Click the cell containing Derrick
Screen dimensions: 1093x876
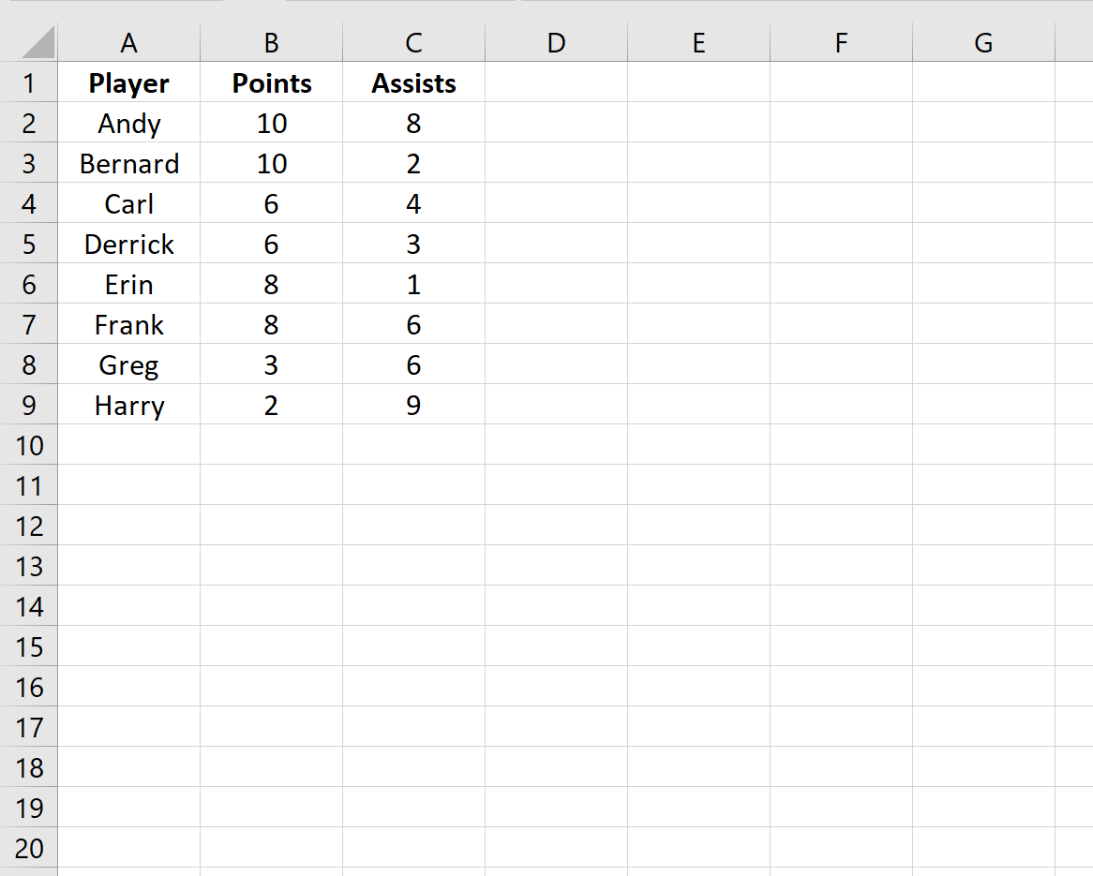pos(128,245)
